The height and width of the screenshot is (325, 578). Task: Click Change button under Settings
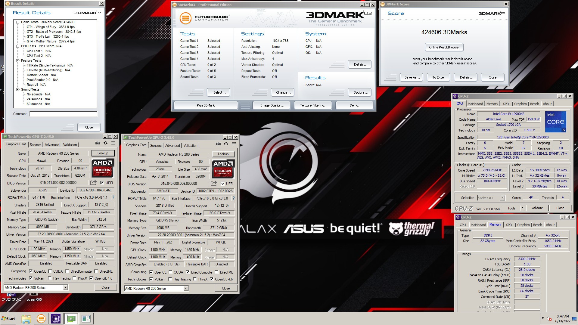[283, 92]
